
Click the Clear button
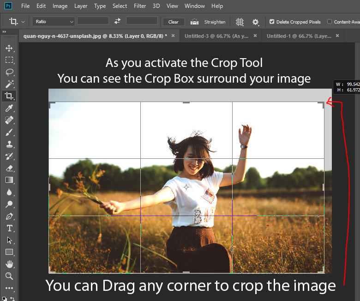pyautogui.click(x=174, y=22)
